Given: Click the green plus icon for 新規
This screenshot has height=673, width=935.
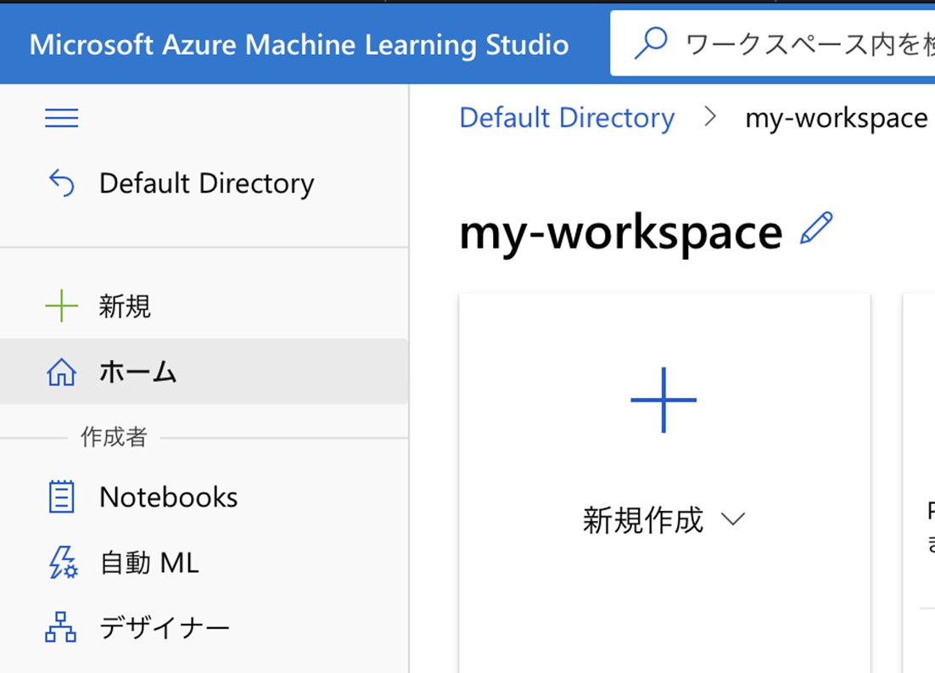Looking at the screenshot, I should [x=61, y=306].
